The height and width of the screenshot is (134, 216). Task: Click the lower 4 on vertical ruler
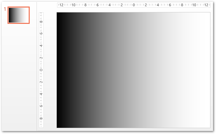[x=41, y=94]
